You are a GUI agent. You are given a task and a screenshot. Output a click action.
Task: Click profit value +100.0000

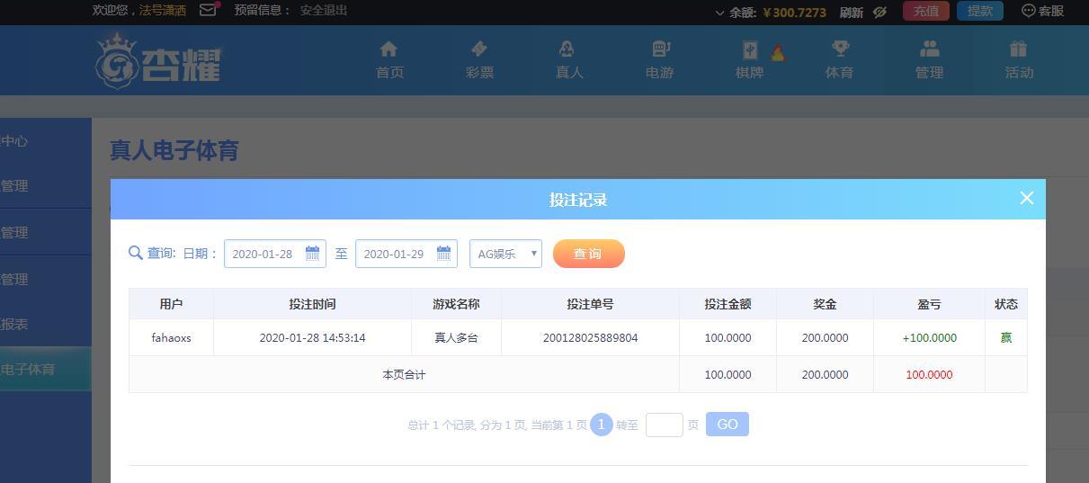[x=929, y=338]
